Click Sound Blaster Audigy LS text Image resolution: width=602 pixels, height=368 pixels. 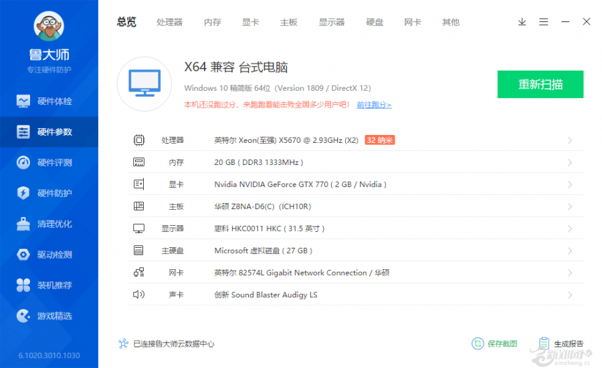[x=266, y=295]
